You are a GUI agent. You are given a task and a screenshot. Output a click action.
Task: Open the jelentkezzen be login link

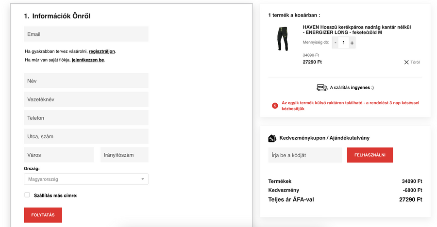tap(88, 60)
